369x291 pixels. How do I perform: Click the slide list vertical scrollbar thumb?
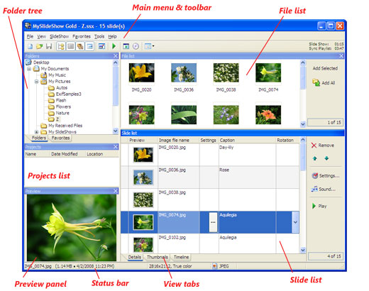[x=303, y=156]
